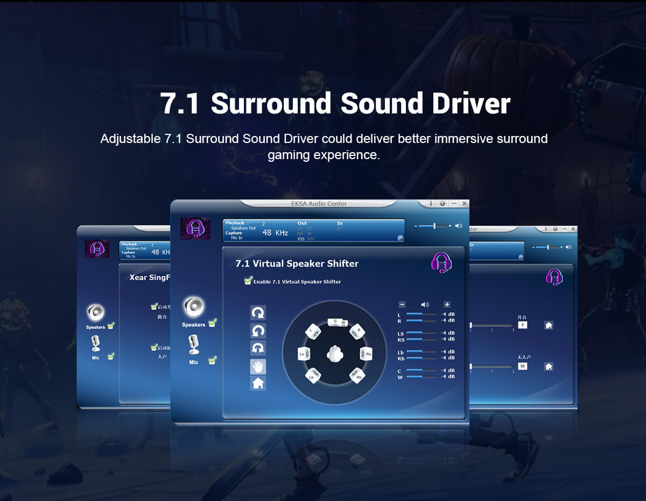
Task: Click the value box showing 50
Action: tap(522, 366)
